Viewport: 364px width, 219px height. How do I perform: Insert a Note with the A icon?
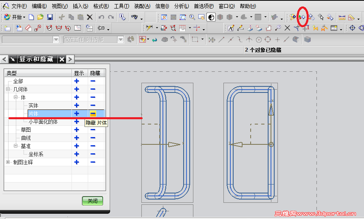tap(231, 28)
